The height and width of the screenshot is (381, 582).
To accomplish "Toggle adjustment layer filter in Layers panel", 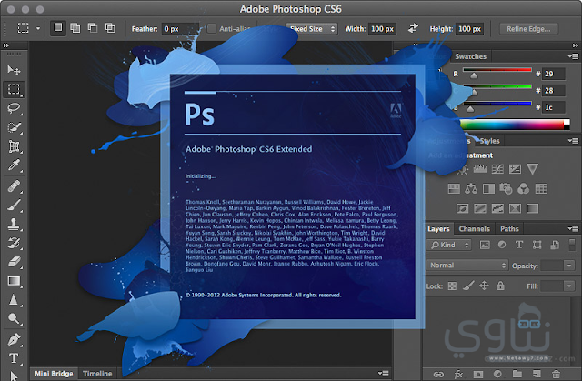I will click(x=502, y=245).
